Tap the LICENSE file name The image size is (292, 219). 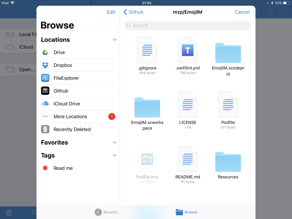click(x=188, y=122)
